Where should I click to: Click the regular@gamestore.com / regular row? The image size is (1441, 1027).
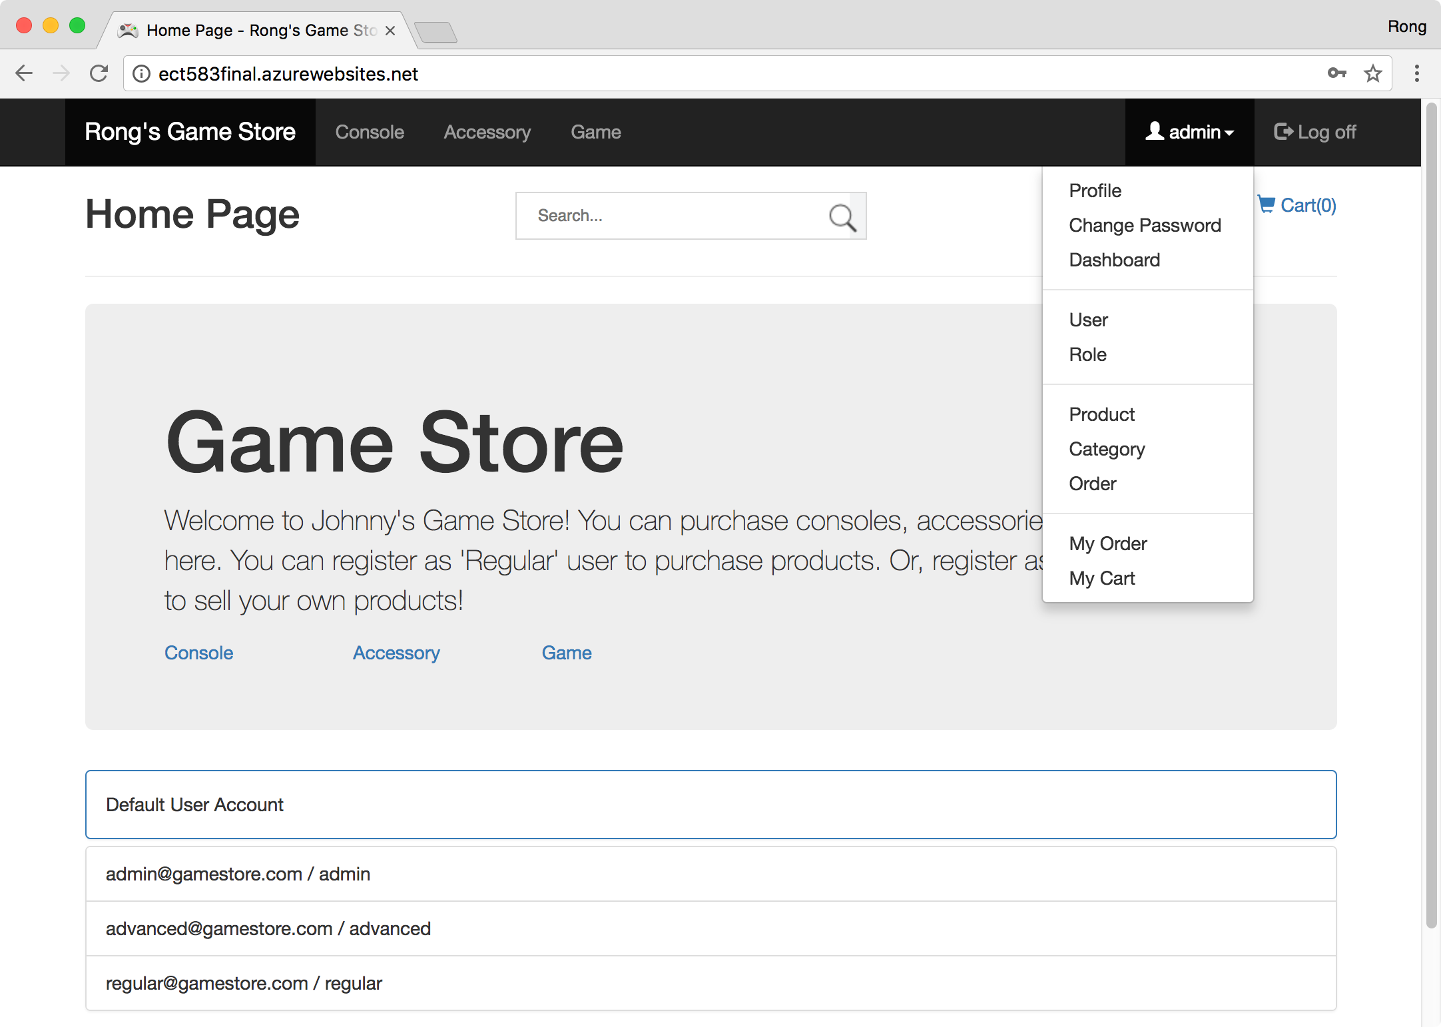[x=711, y=983]
